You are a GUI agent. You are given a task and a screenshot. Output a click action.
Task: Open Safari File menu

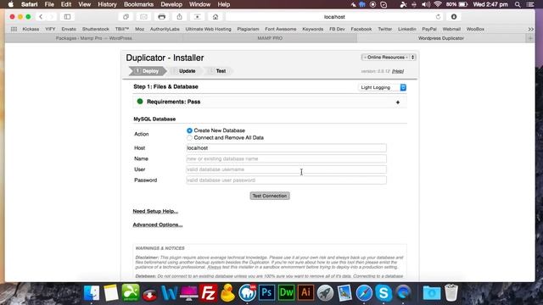tap(49, 4)
